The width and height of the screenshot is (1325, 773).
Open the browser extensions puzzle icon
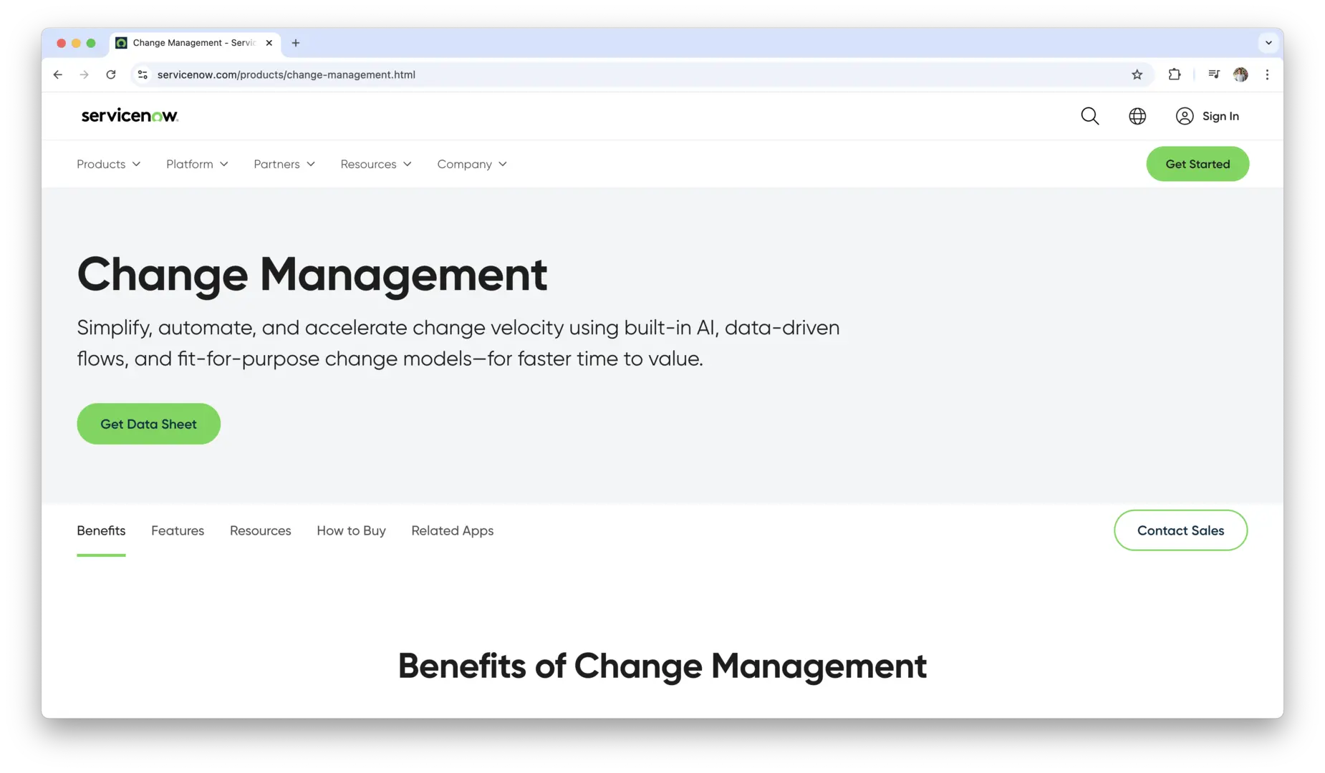(x=1174, y=74)
